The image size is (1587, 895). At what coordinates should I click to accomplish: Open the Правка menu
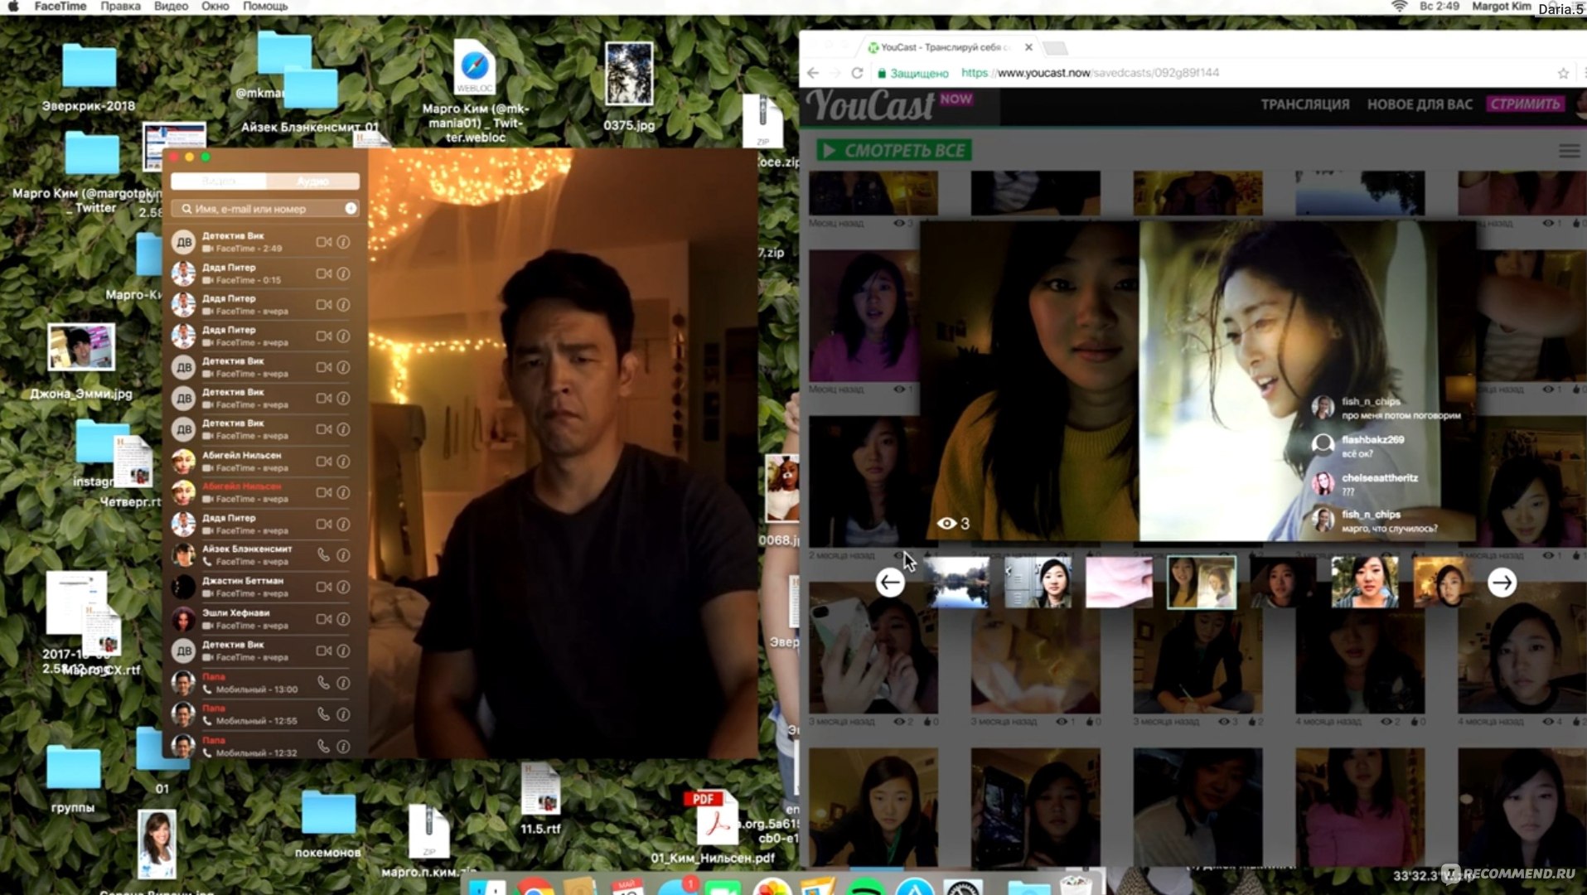[x=120, y=6]
